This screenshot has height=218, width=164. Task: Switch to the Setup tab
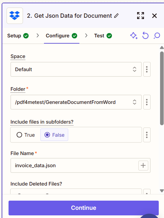click(x=18, y=36)
